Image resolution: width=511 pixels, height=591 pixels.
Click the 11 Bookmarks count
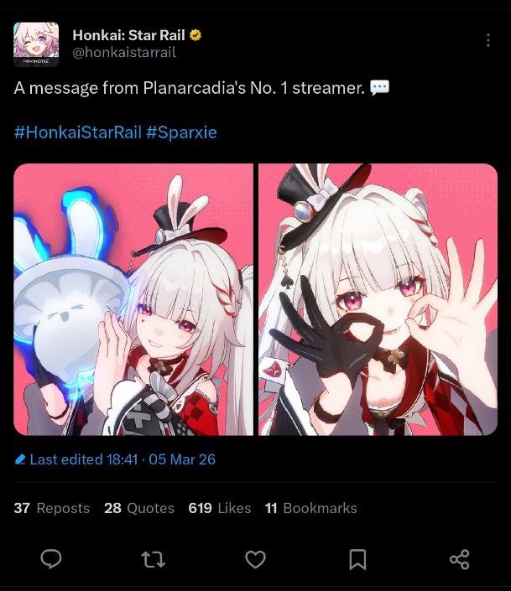pos(311,508)
